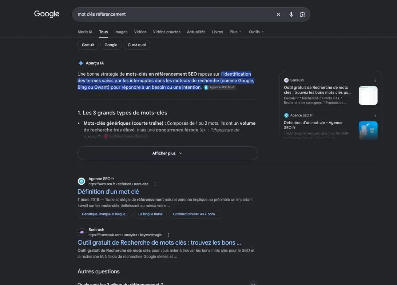Click the 'Autres questions' heading
397x285 pixels.
click(99, 272)
